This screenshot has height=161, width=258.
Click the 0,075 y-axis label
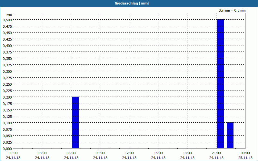pyautogui.click(x=7, y=129)
